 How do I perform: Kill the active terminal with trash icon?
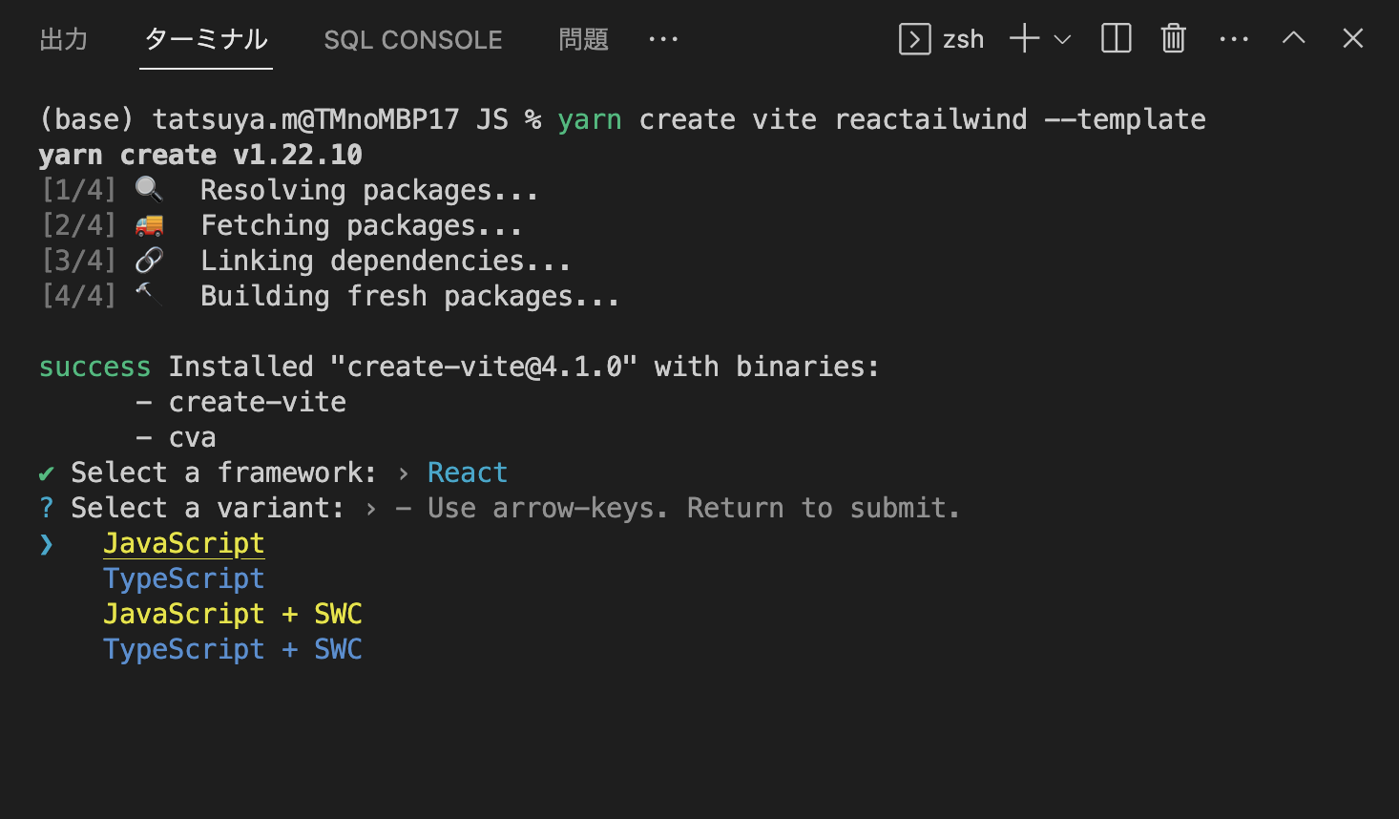point(1173,39)
